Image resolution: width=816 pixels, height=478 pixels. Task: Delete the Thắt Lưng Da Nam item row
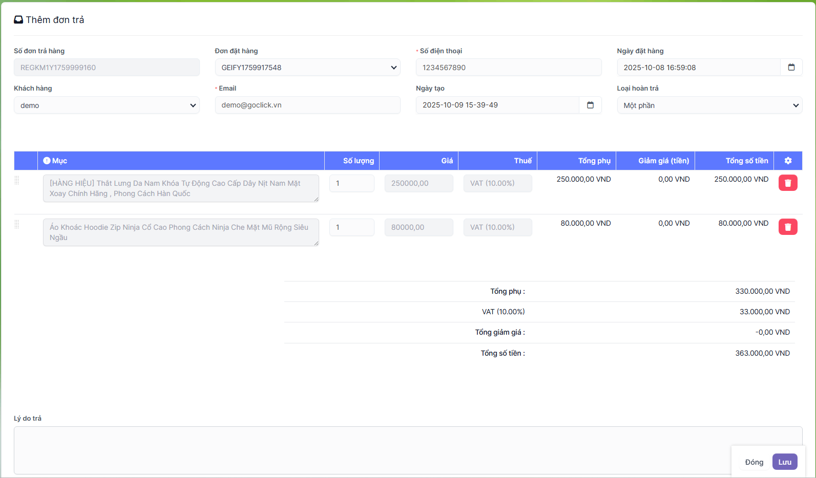pos(788,183)
